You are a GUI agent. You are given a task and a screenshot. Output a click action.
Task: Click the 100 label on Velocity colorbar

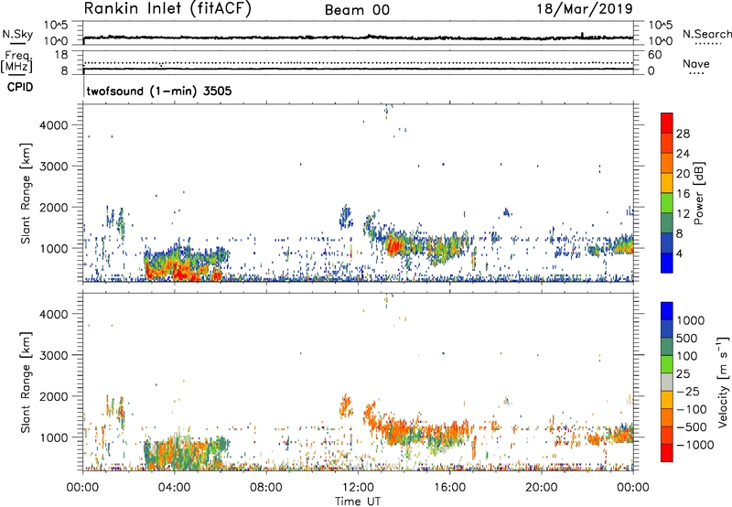687,356
